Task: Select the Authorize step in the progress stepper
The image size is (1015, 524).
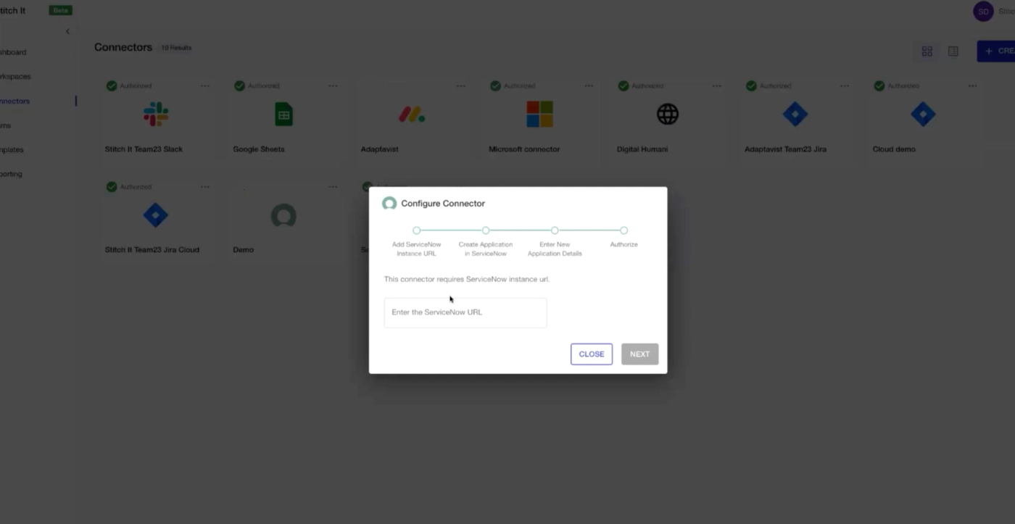Action: coord(623,230)
